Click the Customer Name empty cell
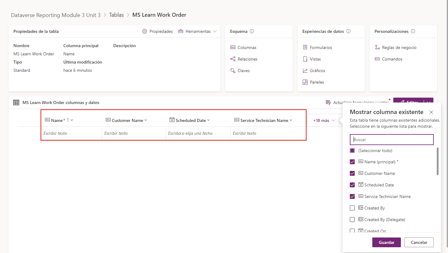 [x=134, y=133]
